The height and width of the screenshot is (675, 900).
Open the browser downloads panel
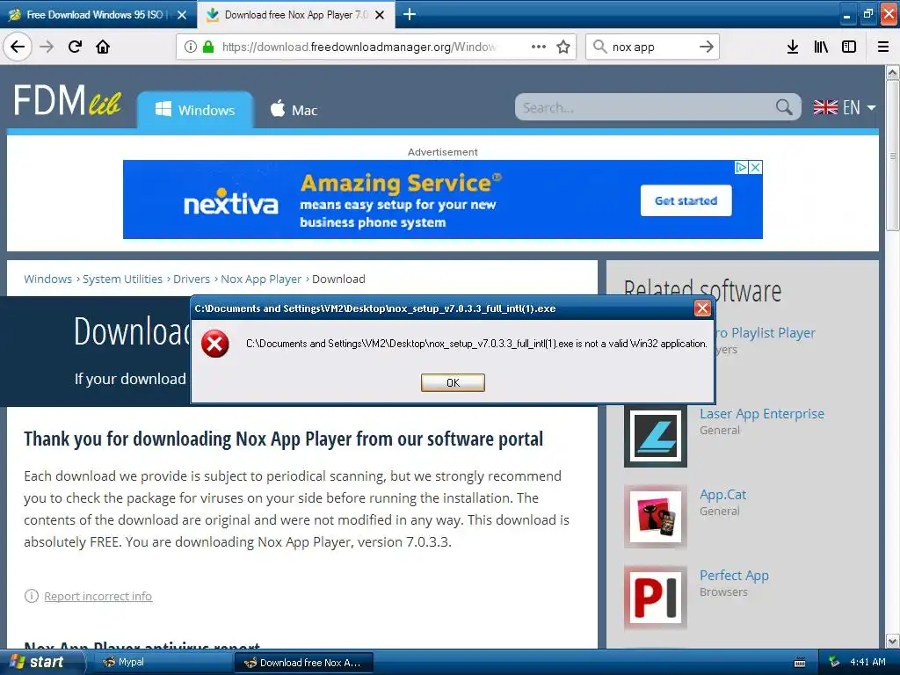793,47
